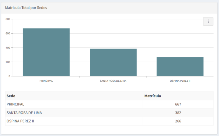Viewport: 219px width, 136px height.
Task: Click the 382 enrollment value cell
Action: (x=178, y=113)
